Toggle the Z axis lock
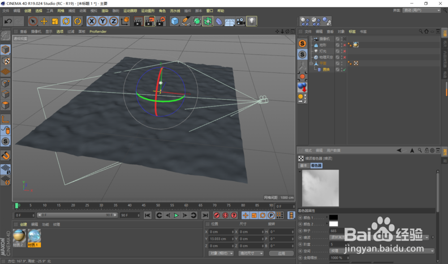Screen dimensions: 448x264 (114, 21)
